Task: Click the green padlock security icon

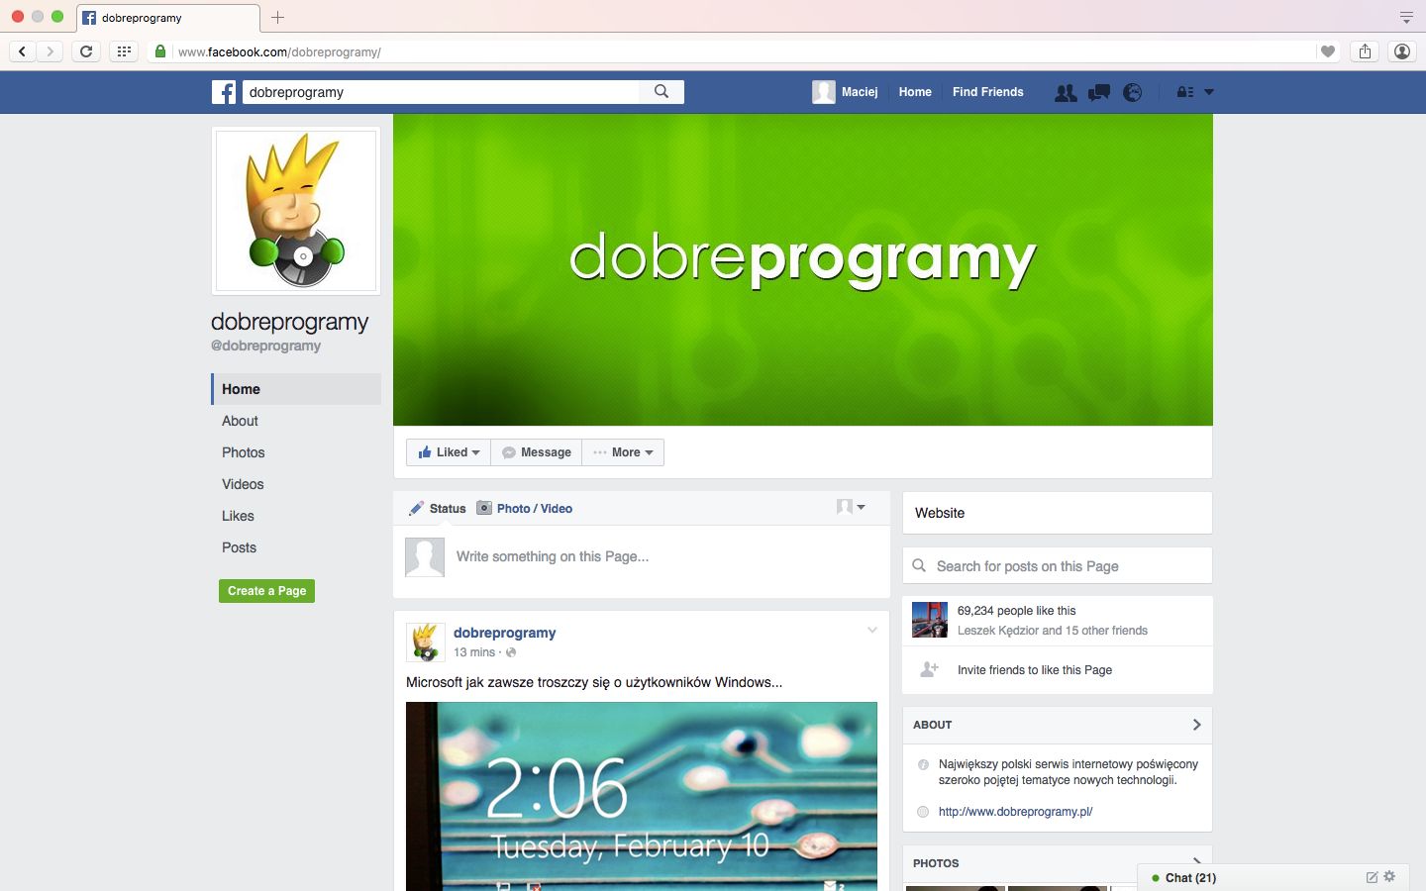Action: tap(159, 51)
